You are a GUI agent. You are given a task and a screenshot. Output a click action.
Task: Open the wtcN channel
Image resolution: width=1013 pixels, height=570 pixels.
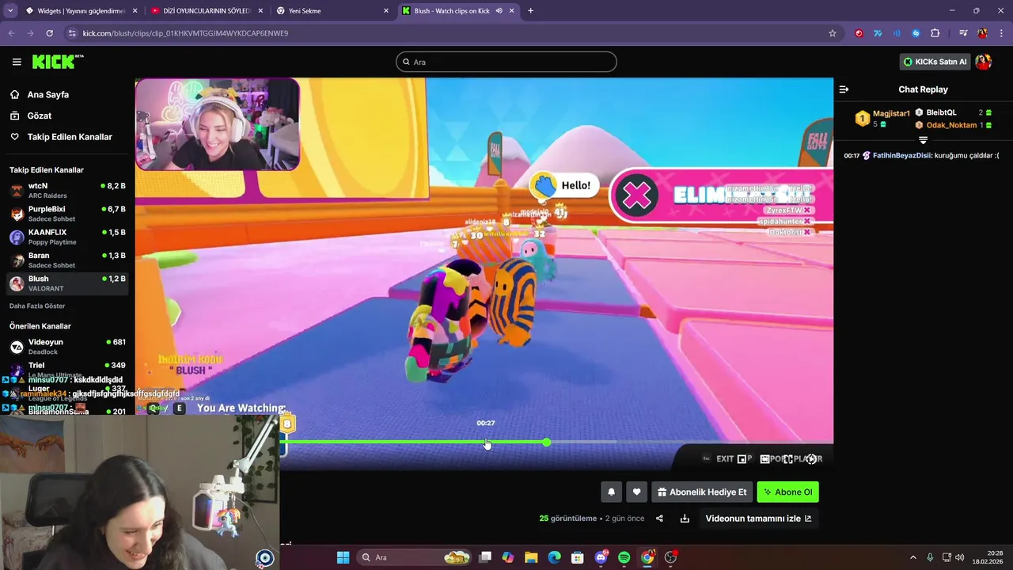click(x=67, y=190)
